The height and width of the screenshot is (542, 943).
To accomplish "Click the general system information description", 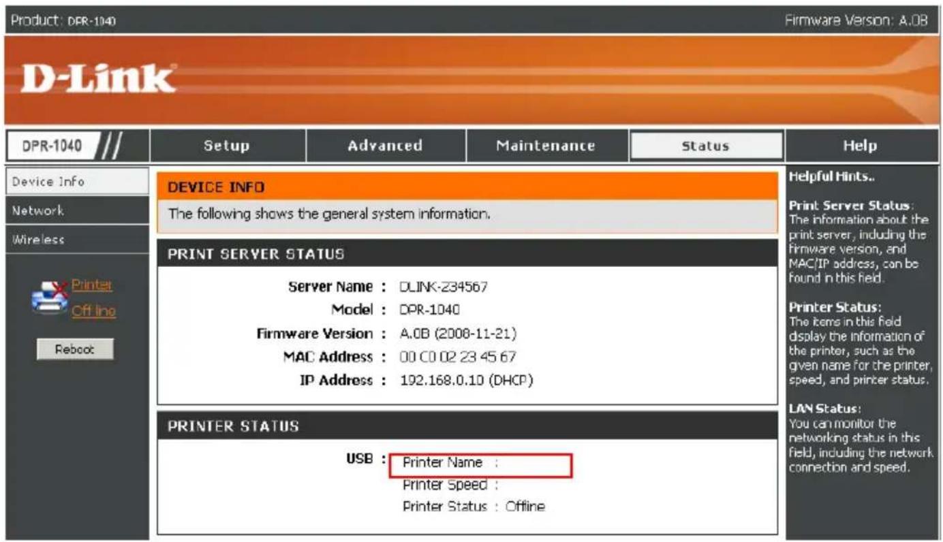I will pyautogui.click(x=330, y=214).
